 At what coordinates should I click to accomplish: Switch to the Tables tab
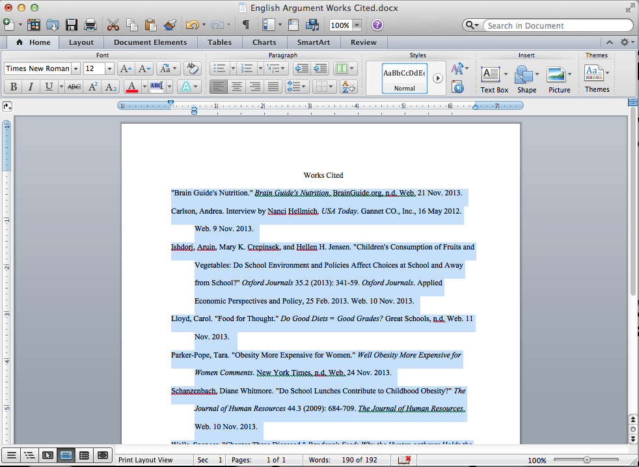click(220, 42)
